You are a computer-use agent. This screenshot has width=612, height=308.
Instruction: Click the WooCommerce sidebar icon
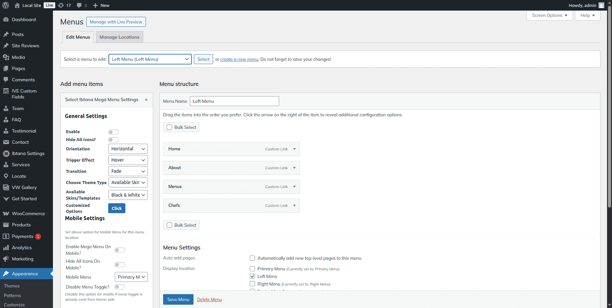6,214
